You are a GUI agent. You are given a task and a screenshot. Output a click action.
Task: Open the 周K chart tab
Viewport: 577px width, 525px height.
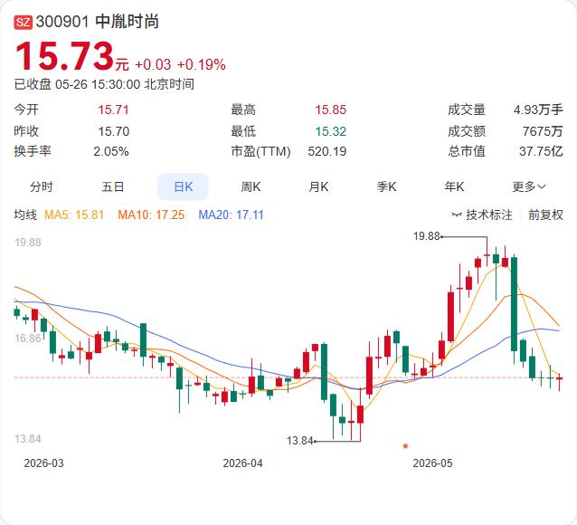click(251, 186)
